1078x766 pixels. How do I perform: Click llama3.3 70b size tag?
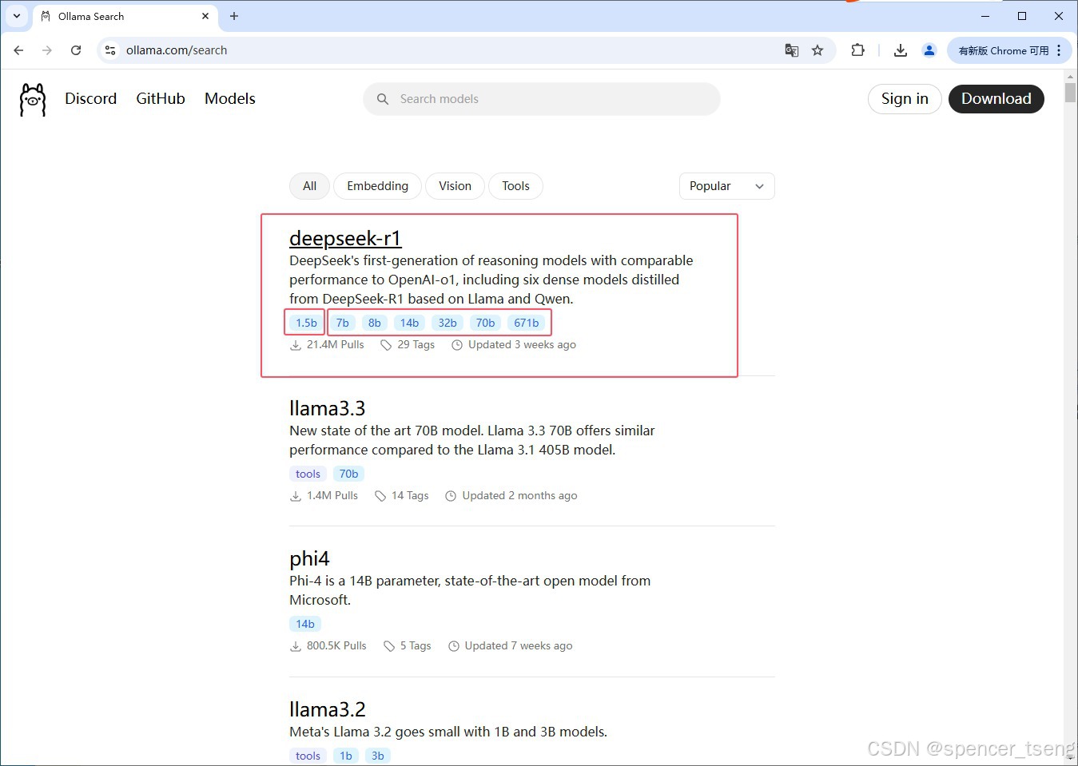(x=348, y=474)
